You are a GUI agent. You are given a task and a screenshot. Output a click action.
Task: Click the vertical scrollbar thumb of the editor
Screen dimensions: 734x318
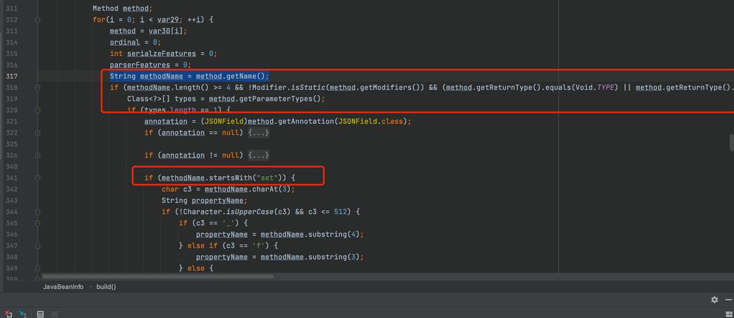tap(731, 143)
